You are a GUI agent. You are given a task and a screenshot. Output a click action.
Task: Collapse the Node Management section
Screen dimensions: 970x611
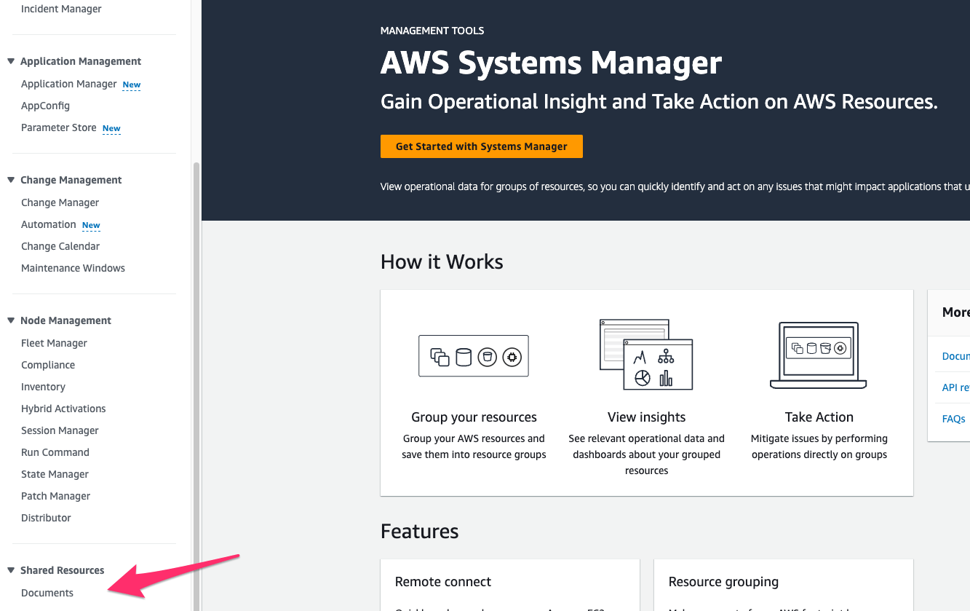11,320
